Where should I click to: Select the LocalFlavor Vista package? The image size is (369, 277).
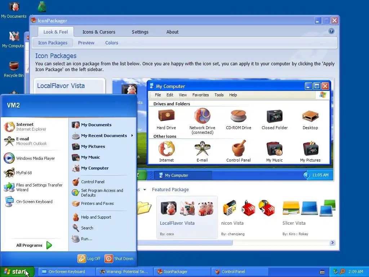(x=187, y=217)
